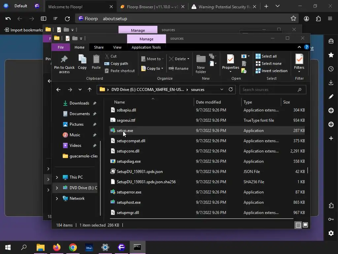The height and width of the screenshot is (254, 338).
Task: Click Select none in ribbon
Action: pyautogui.click(x=269, y=63)
